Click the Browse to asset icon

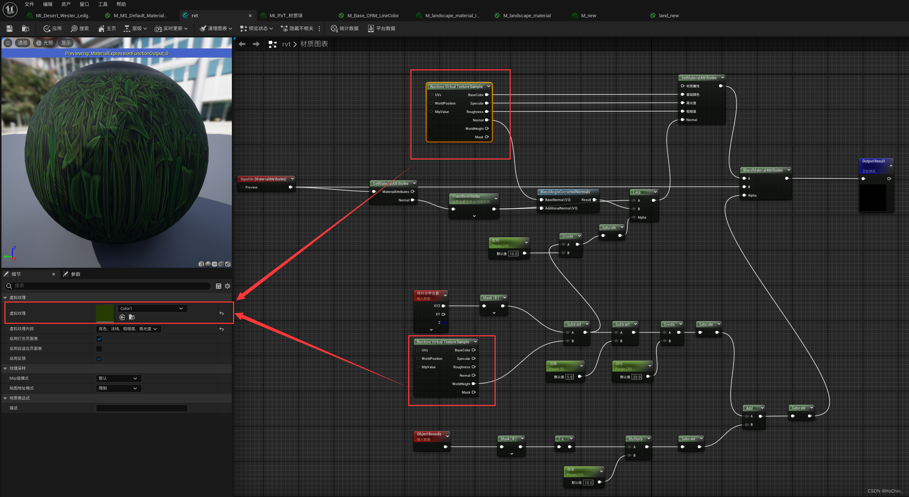tap(25, 29)
